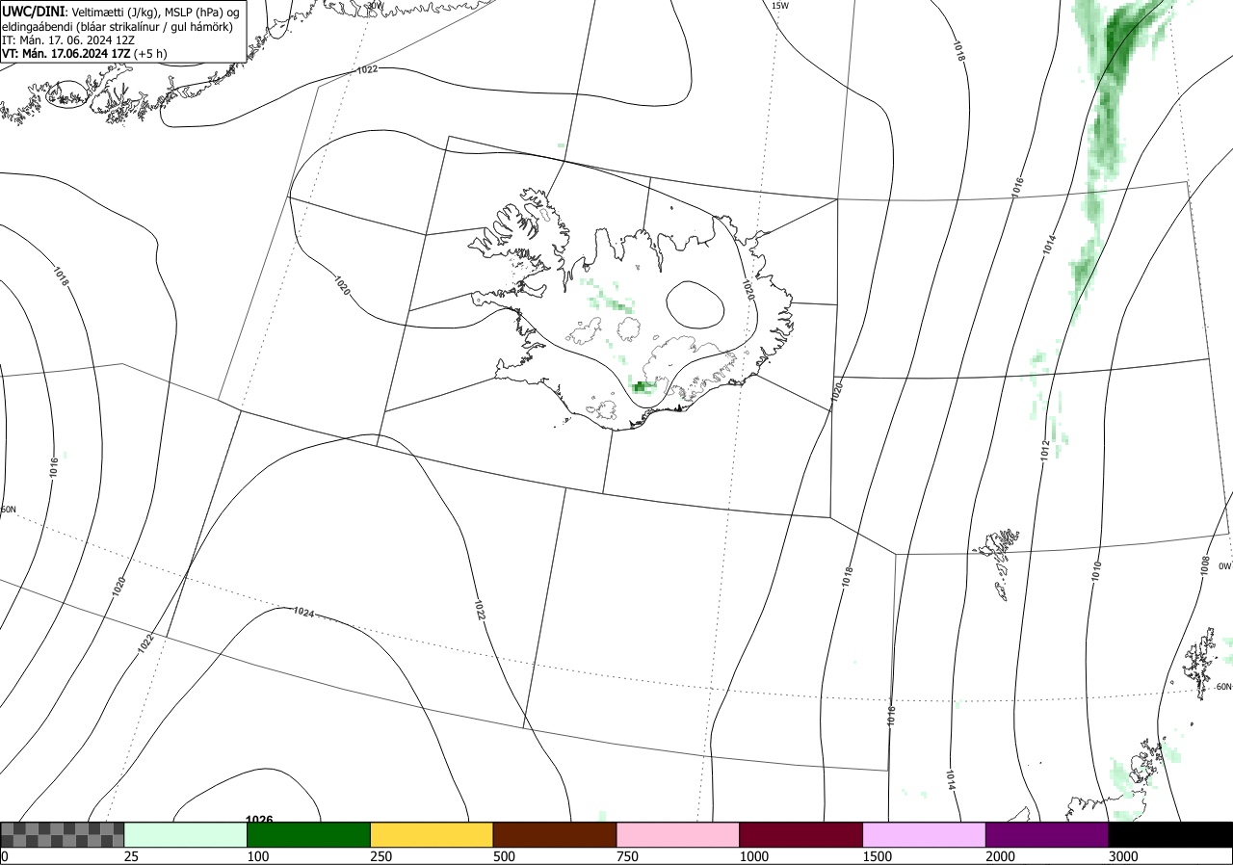The height and width of the screenshot is (865, 1233).
Task: Select the 1010 isobar label
Action: [x=1096, y=571]
